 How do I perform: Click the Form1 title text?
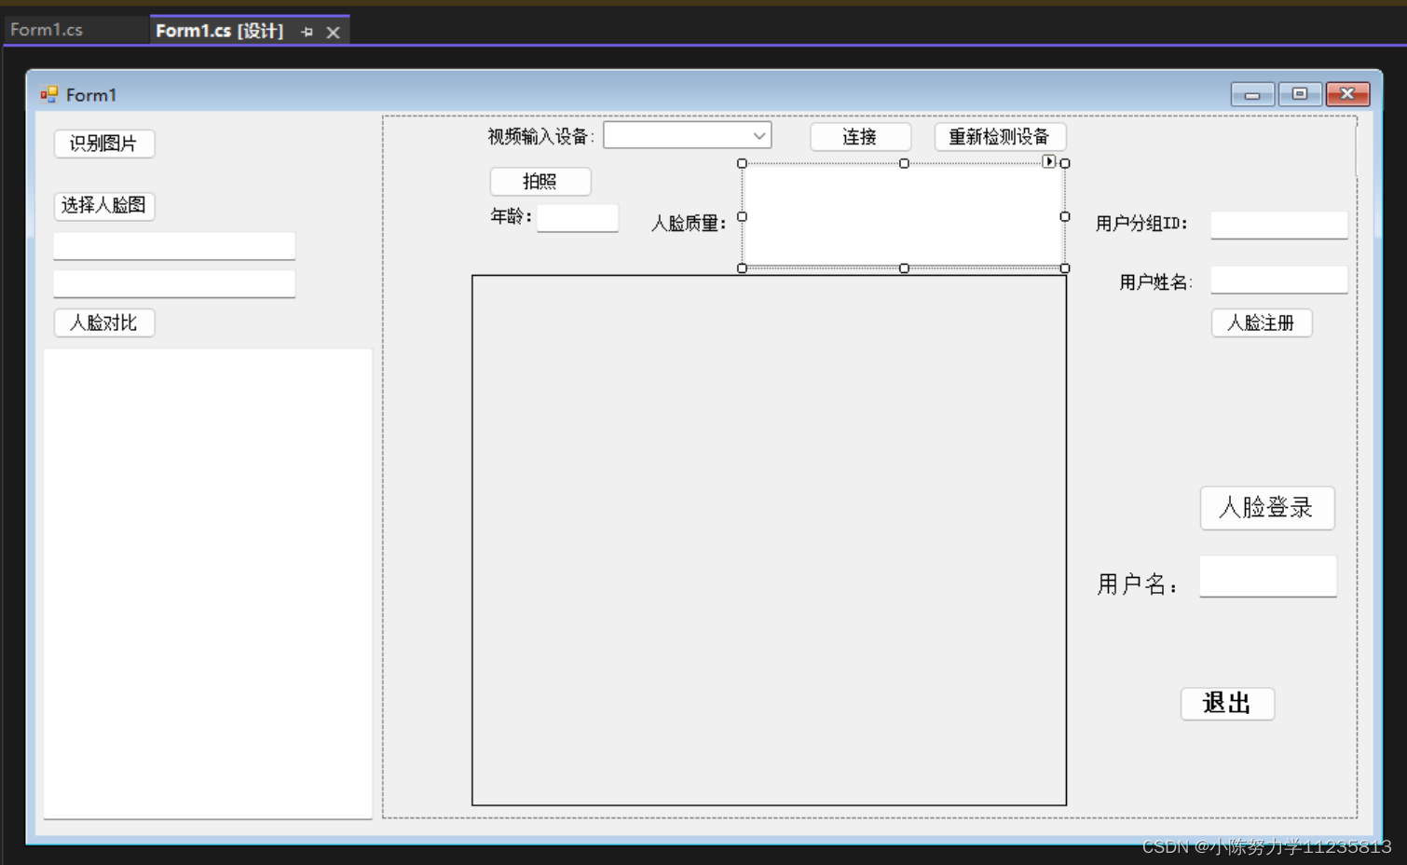click(x=91, y=95)
